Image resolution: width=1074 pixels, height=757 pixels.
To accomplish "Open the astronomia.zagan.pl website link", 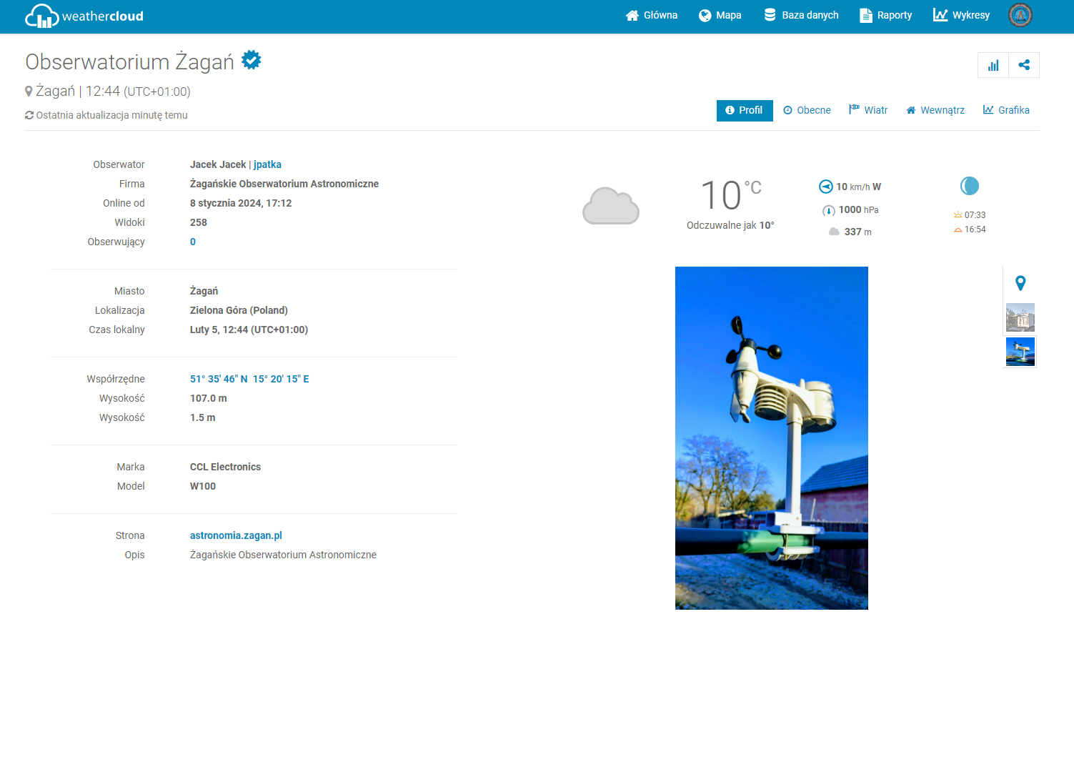I will coord(236,535).
